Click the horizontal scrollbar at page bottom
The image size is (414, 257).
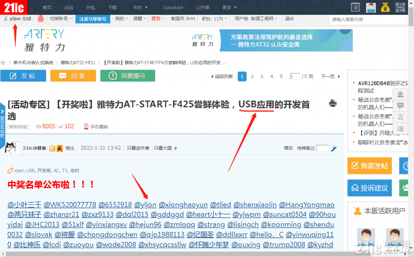tap(204, 254)
